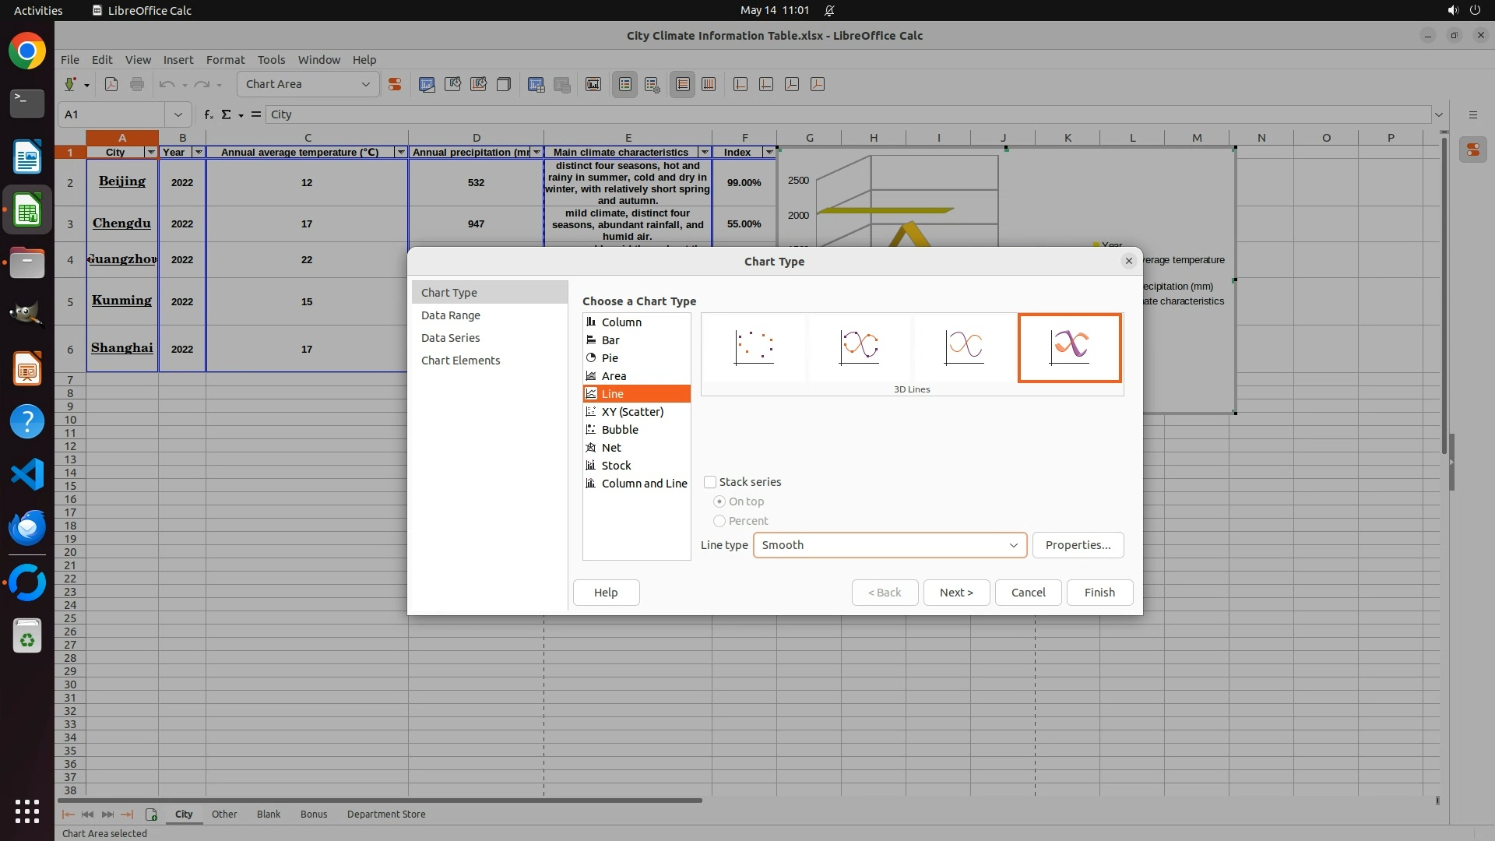Select the Points Only line chart variant

coord(754,347)
